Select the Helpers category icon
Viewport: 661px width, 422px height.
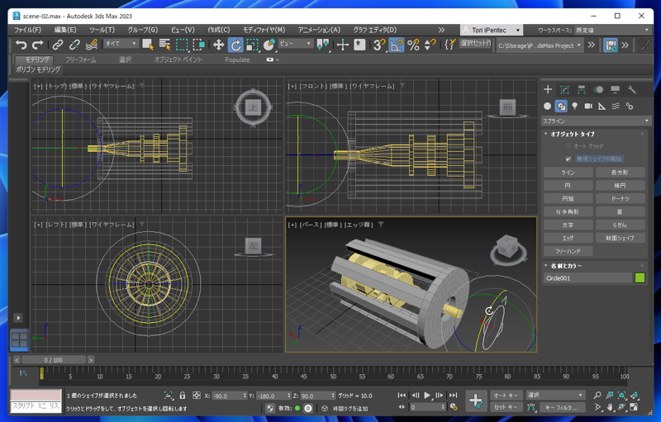point(602,107)
